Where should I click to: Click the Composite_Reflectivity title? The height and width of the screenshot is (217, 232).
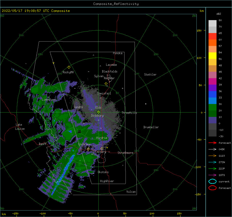click(116, 4)
